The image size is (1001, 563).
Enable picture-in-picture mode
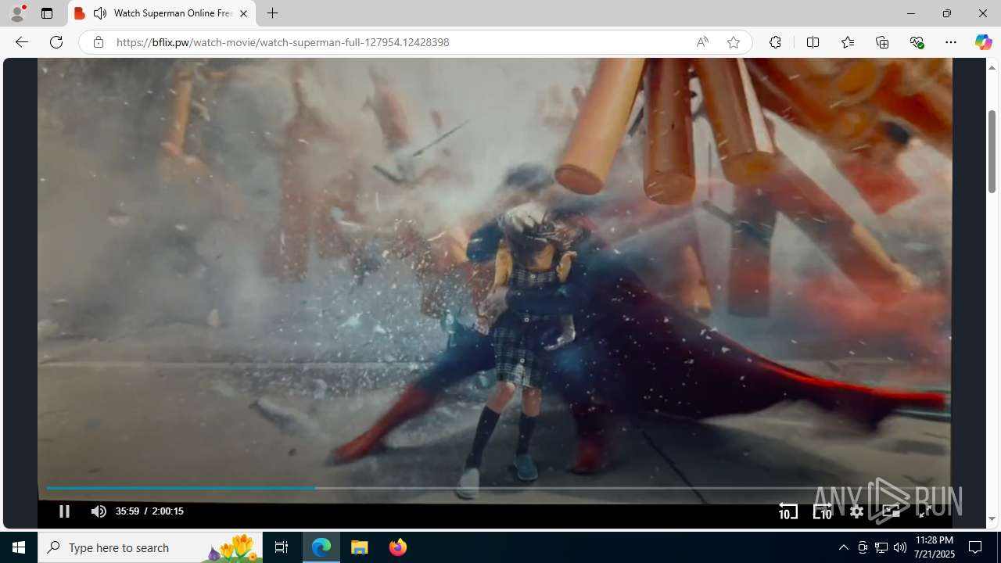tap(891, 511)
